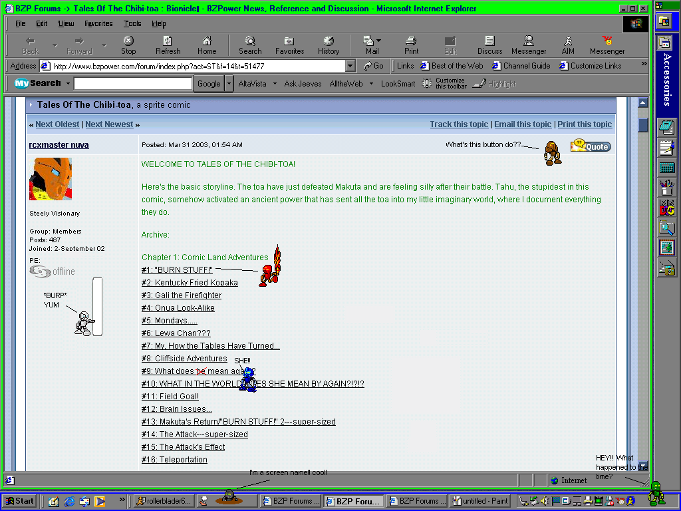Screen dimensions: 681x511
Task: Click Customize this toolbar
Action: tap(444, 83)
